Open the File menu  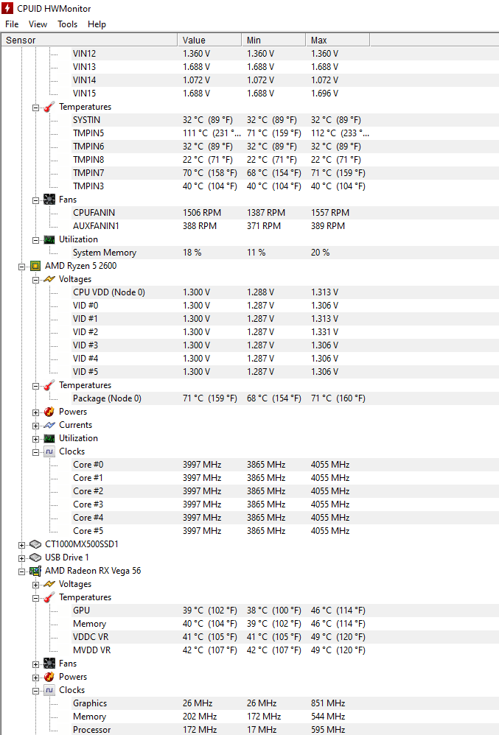[x=12, y=24]
